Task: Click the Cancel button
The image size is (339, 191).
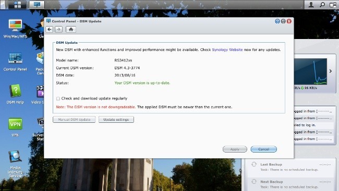Action: pos(263,149)
